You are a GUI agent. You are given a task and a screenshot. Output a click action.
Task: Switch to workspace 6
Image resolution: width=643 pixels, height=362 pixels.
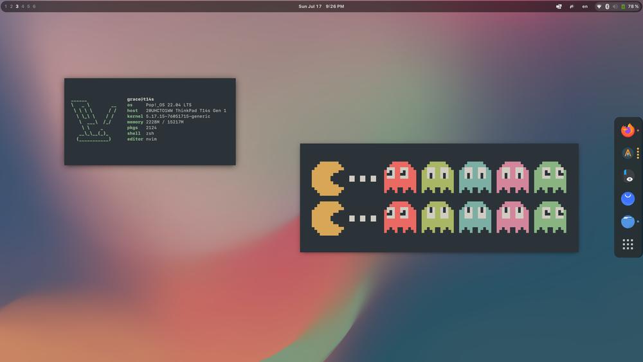(x=34, y=6)
